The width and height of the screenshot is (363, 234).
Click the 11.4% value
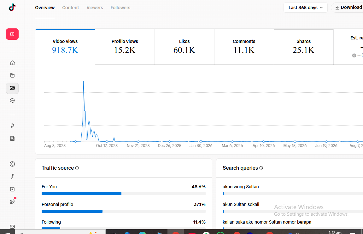[199, 222]
